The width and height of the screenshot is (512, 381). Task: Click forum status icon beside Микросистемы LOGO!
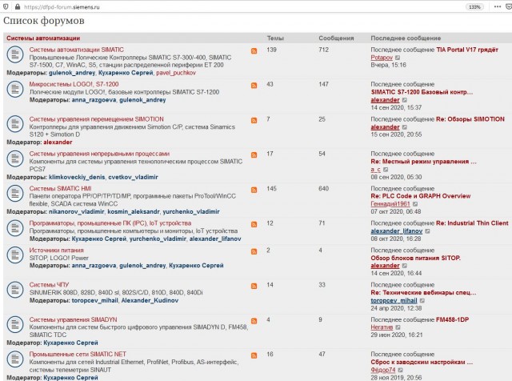click(15, 89)
